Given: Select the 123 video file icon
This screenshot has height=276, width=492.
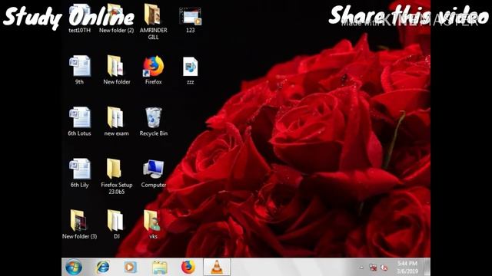Looking at the screenshot, I should 190,19.
